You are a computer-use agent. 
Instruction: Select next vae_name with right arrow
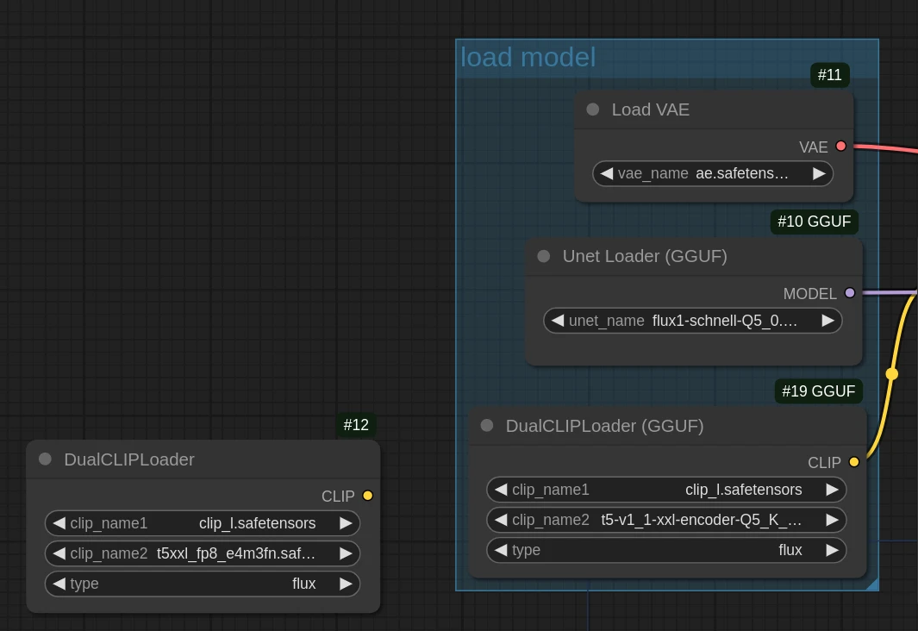pos(819,173)
